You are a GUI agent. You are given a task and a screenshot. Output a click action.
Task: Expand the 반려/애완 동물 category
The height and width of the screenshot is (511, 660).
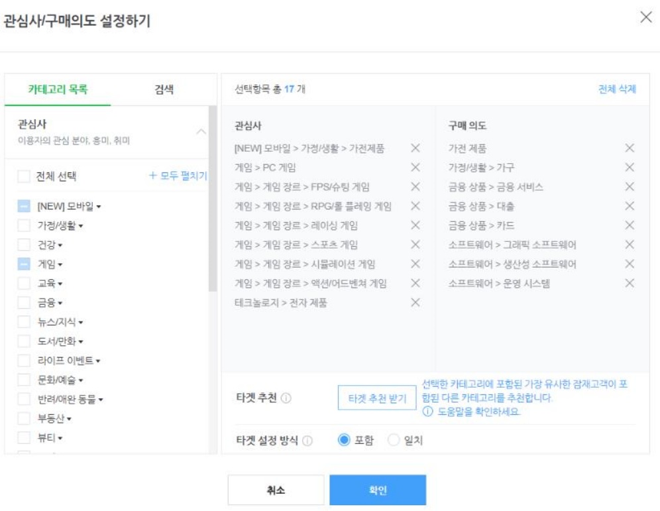(x=101, y=400)
